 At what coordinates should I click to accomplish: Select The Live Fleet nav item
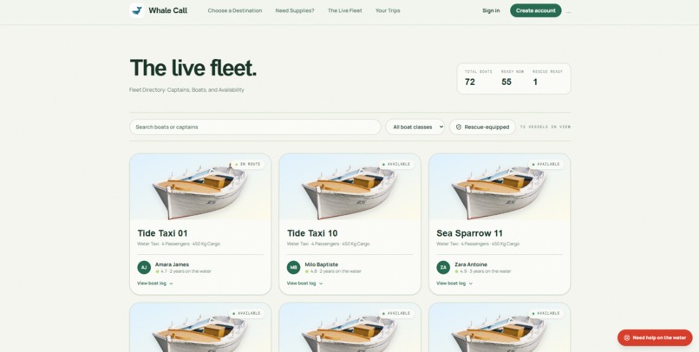(x=345, y=10)
